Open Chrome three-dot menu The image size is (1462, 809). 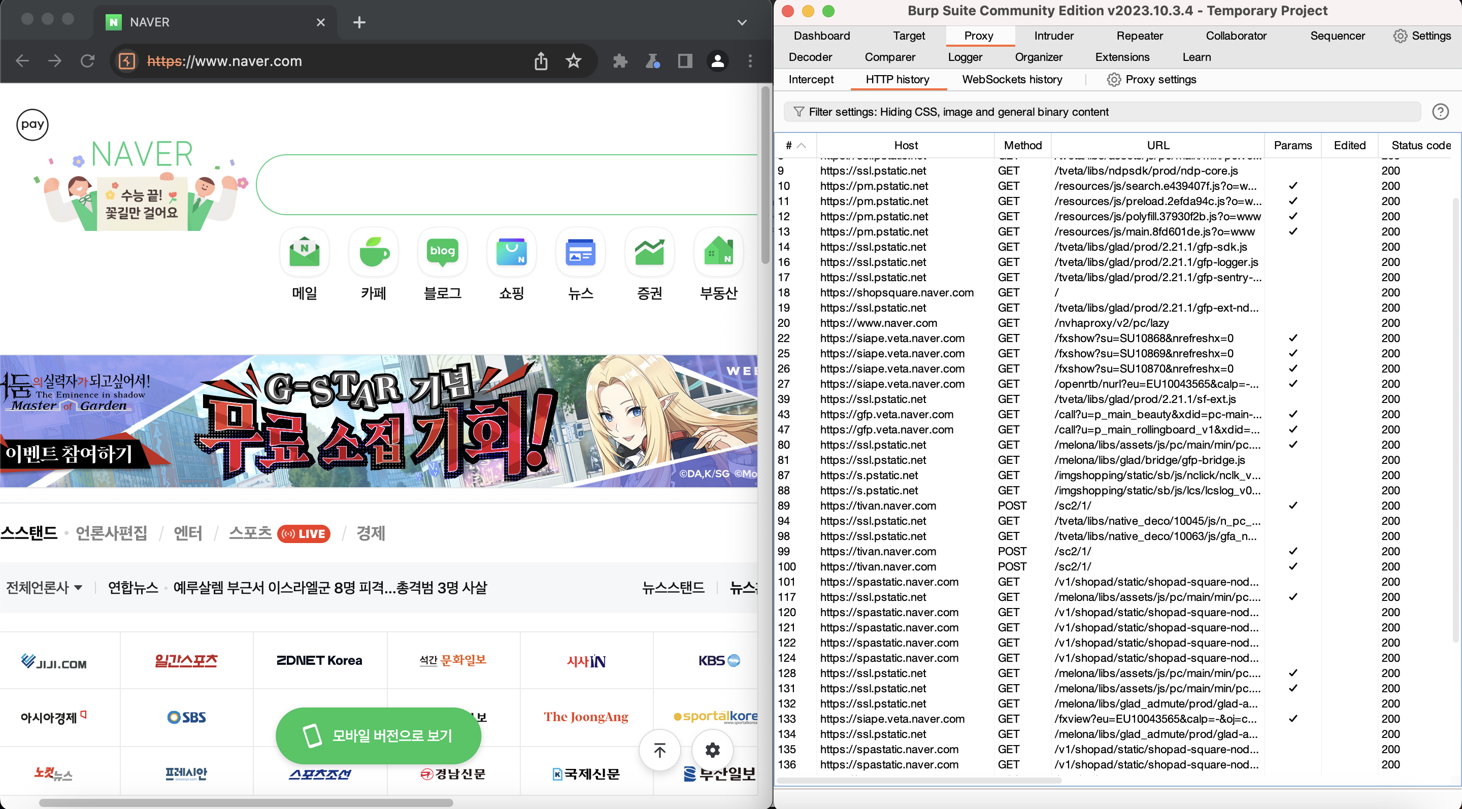pos(750,61)
